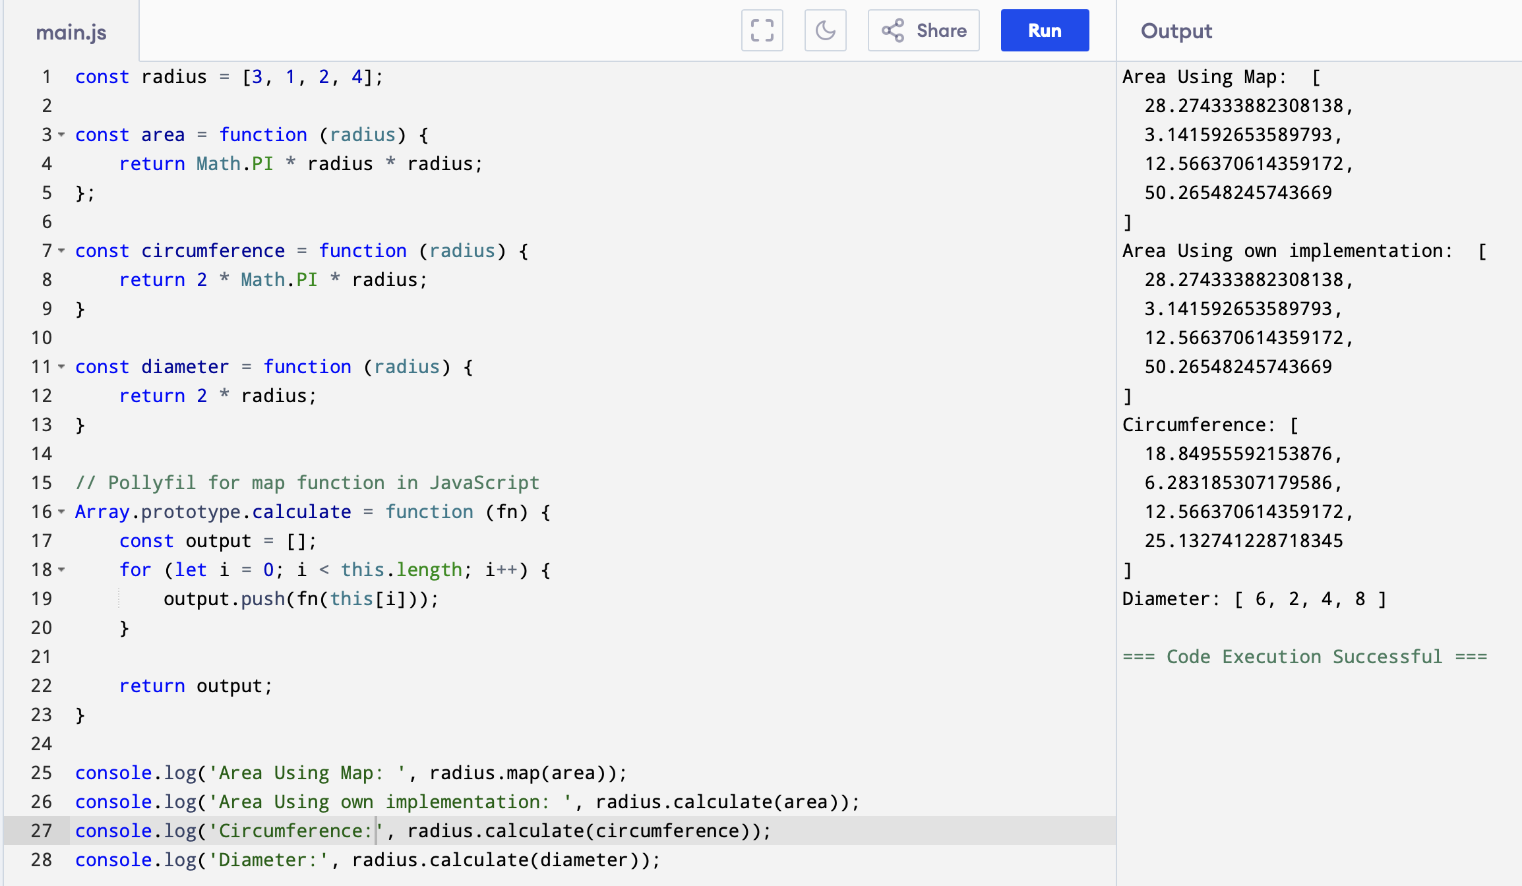Collapse the diameter function at line 11
The image size is (1522, 886).
tap(61, 367)
